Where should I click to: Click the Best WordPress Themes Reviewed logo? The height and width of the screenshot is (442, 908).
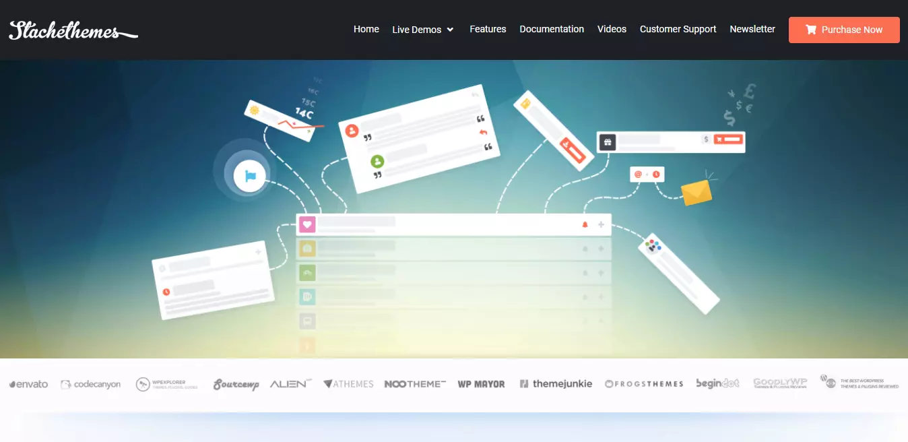(x=860, y=382)
